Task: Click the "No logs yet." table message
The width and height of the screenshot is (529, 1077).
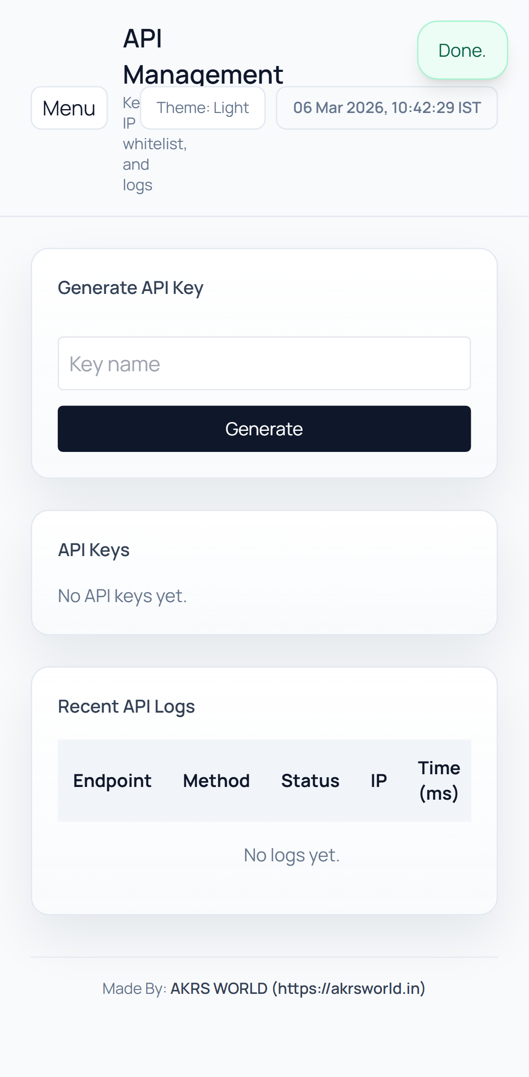Action: tap(291, 855)
